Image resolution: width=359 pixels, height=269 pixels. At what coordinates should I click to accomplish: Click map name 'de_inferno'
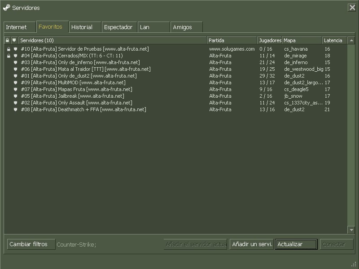pyautogui.click(x=296, y=62)
